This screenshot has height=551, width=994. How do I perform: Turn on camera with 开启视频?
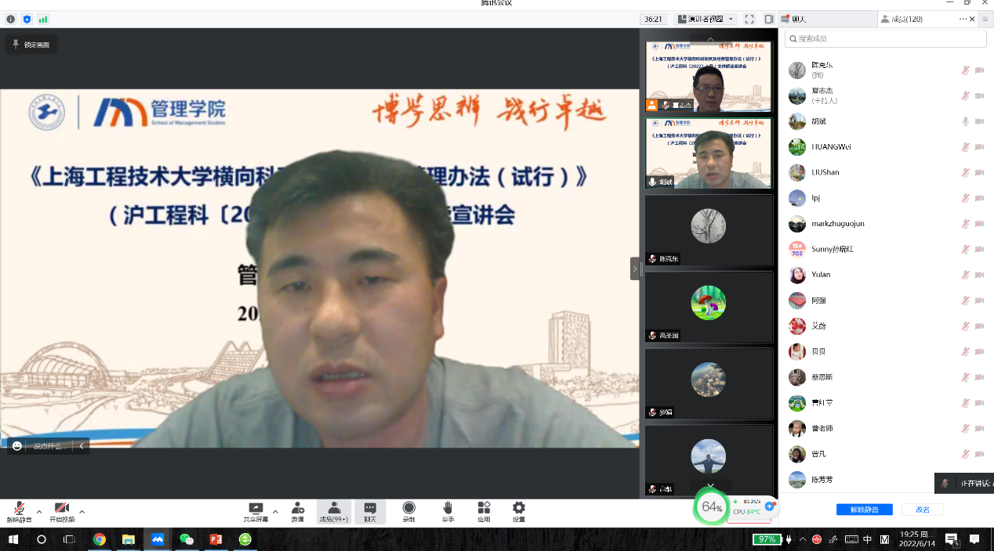[x=62, y=510]
